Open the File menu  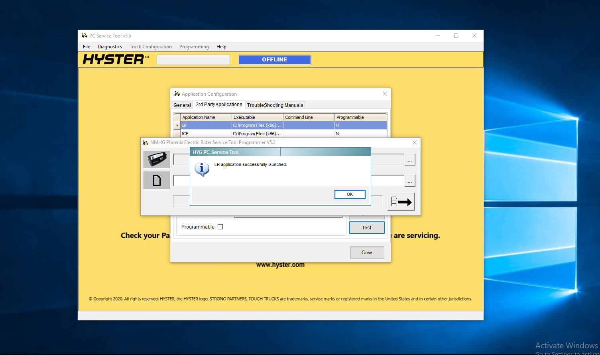coord(87,47)
